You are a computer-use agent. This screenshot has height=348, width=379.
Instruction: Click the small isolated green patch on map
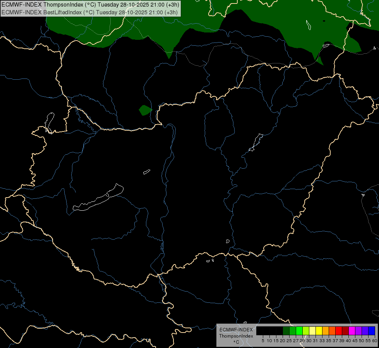(145, 110)
